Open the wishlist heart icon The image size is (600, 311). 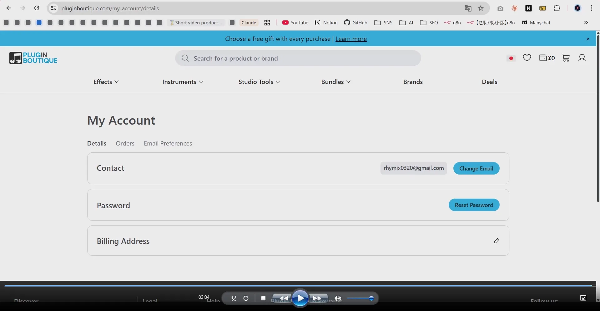pyautogui.click(x=527, y=58)
